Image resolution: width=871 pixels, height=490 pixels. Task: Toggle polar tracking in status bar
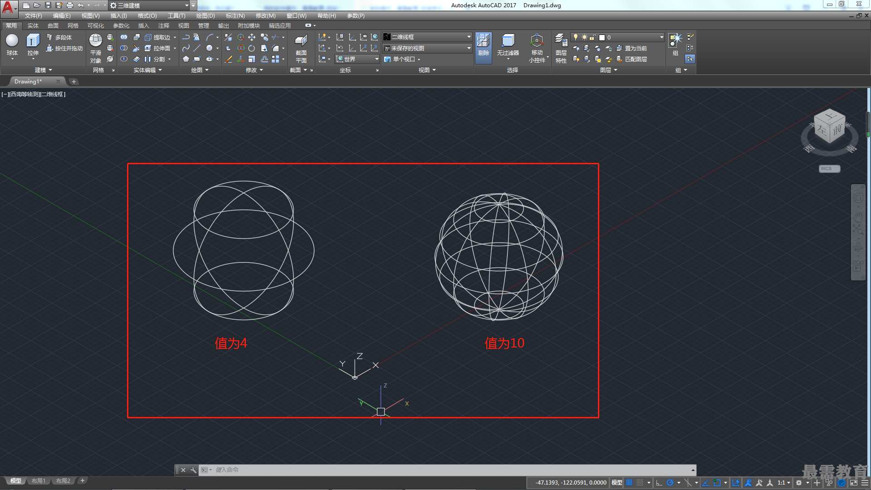click(670, 483)
